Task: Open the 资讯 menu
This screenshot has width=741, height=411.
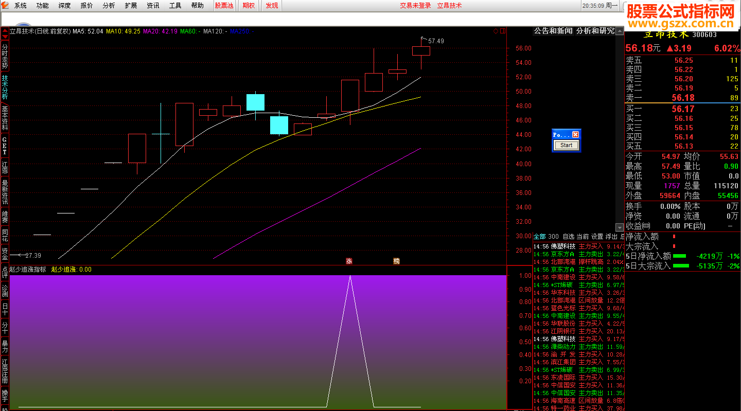Action: 153,6
